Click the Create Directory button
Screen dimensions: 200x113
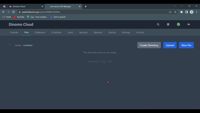pos(149,45)
